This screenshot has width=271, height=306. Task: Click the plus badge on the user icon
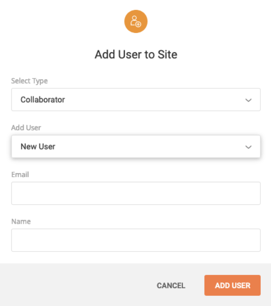click(138, 24)
